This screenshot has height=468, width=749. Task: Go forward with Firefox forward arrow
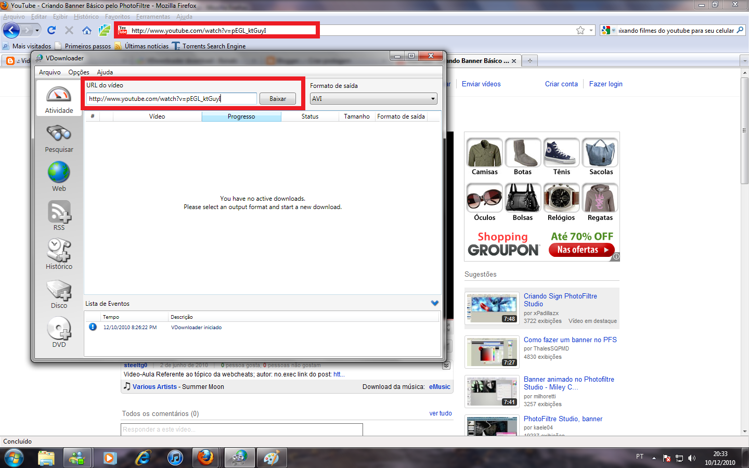[28, 30]
